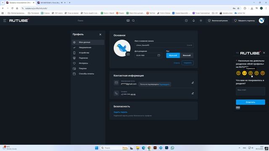269x151 pixels.
Task: Open the 'Рисование' bookmarks folder
Action: 34,13
